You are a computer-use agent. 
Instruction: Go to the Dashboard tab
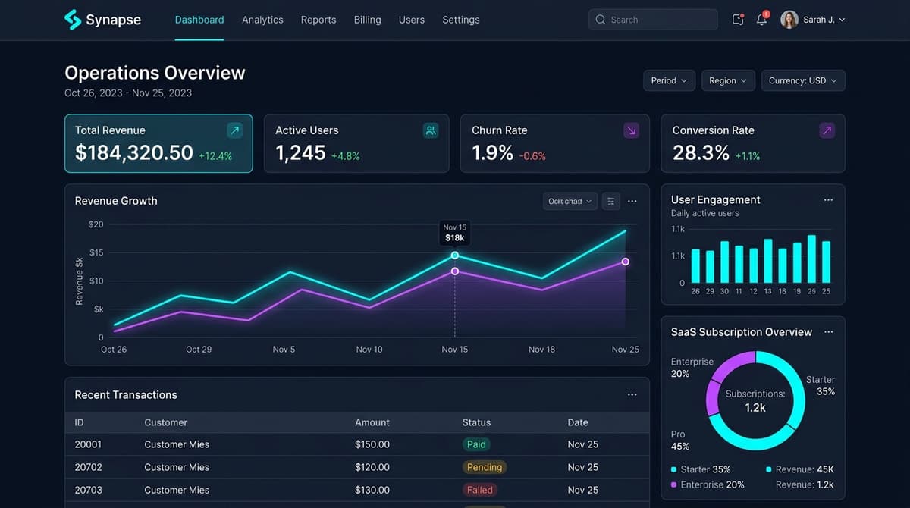(x=199, y=20)
